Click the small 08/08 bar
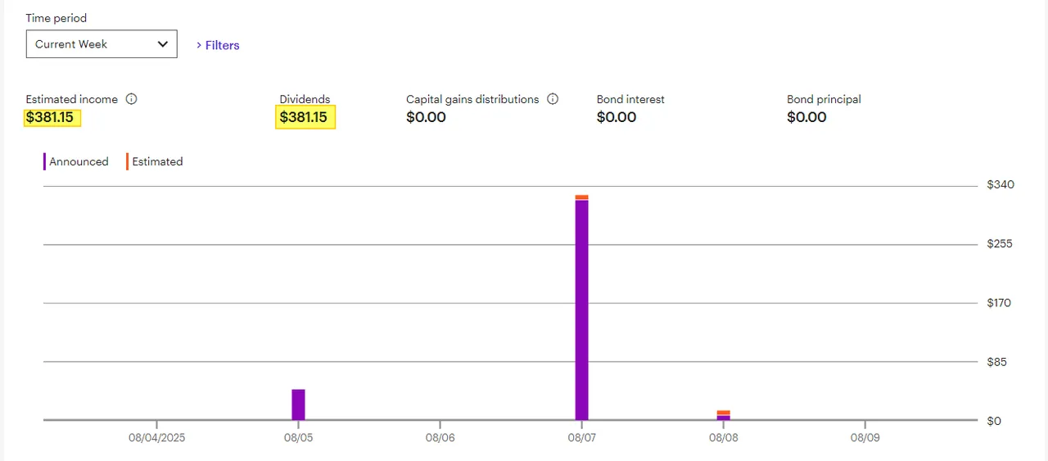The width and height of the screenshot is (1048, 461). (x=723, y=415)
